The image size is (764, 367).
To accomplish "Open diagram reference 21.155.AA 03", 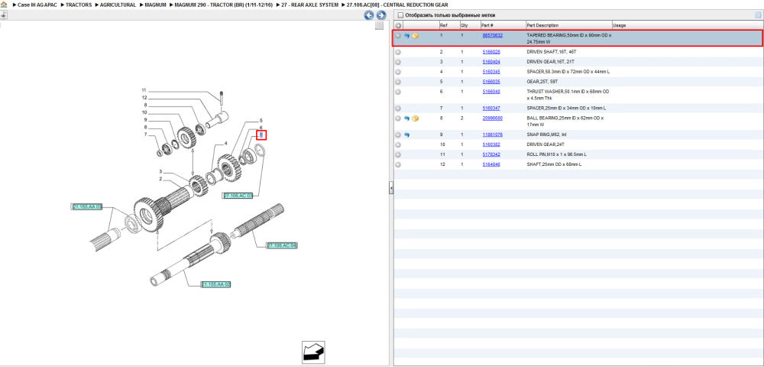I will 87,207.
